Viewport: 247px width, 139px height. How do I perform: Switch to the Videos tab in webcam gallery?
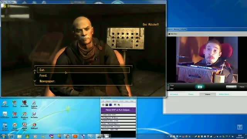[208, 94]
